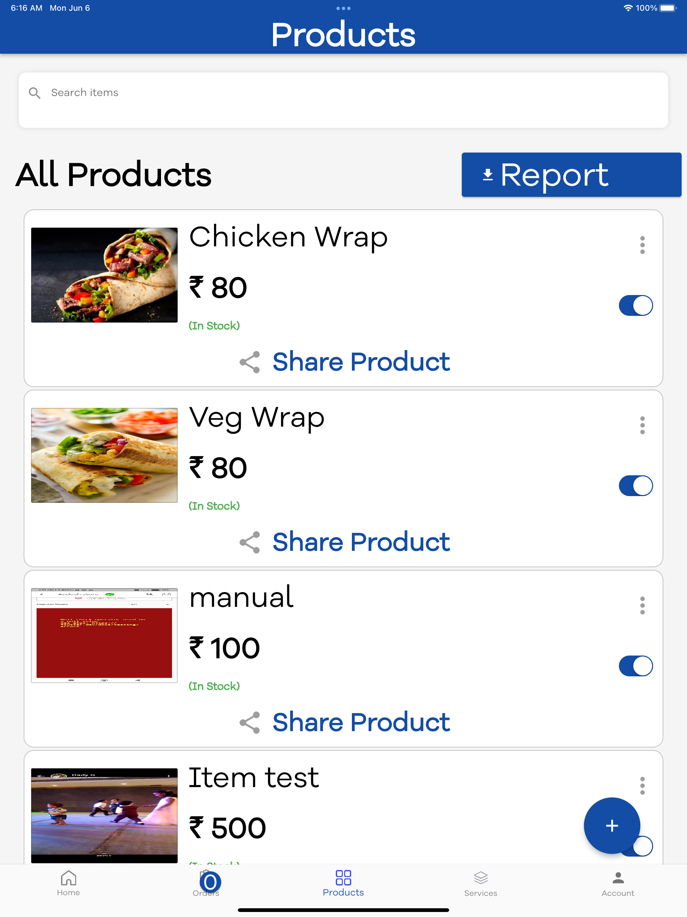Screen dimensions: 687x917
Task: Download the products Report
Action: coord(571,175)
